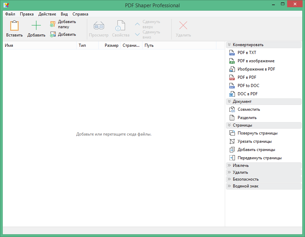
Task: Sort by the Страни... column header
Action: coord(131,45)
